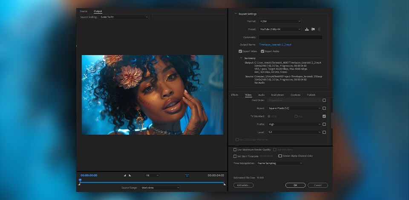Screen dimensions: 409x200
Task: Click the duration text 00:00:04:02
Action: point(216,175)
